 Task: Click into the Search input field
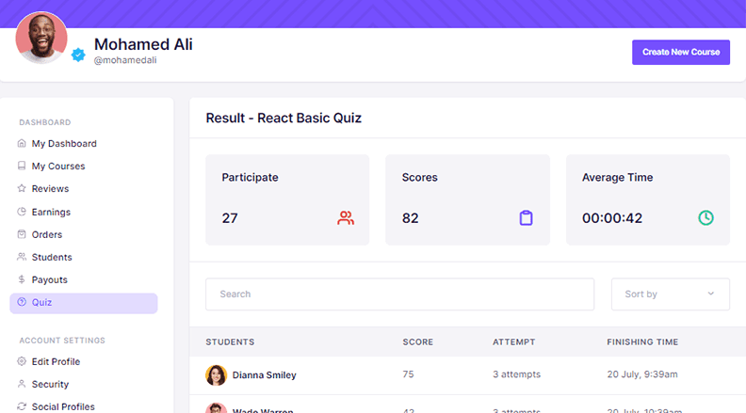coord(399,294)
